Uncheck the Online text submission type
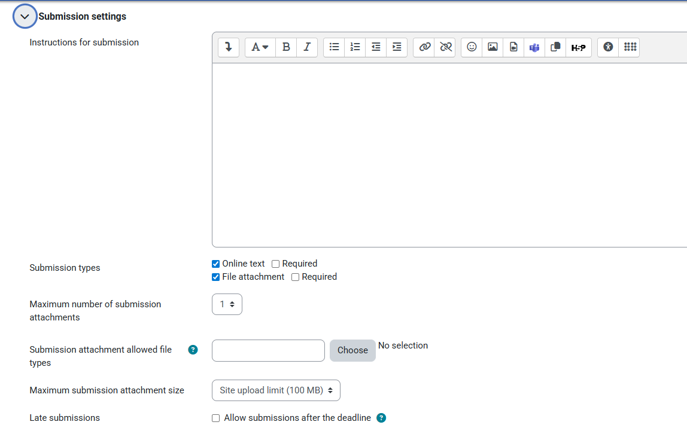This screenshot has height=431, width=687. tap(216, 264)
